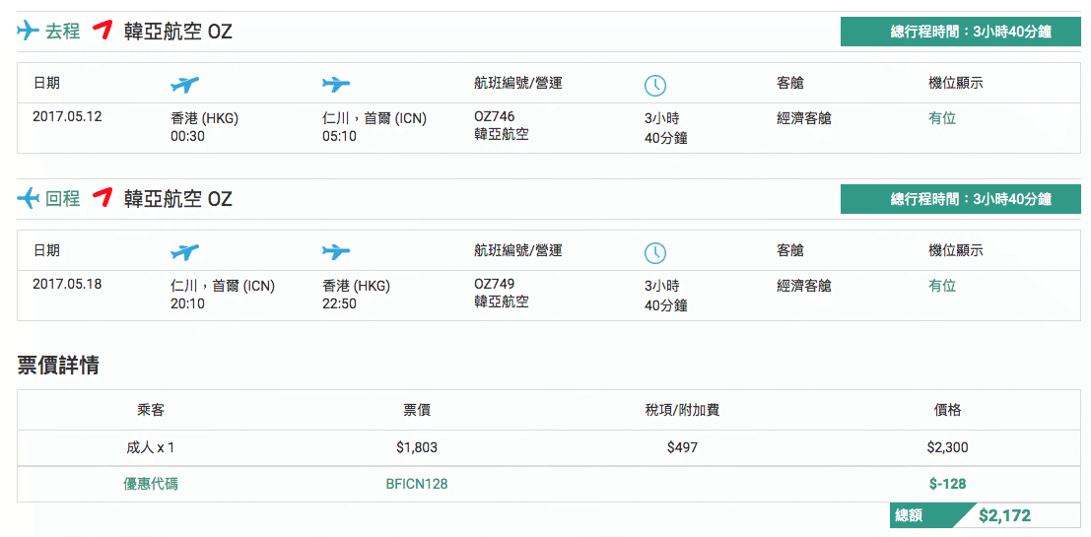This screenshot has width=1091, height=537.
Task: Click the 優惠代碼 promo code label
Action: 150,484
